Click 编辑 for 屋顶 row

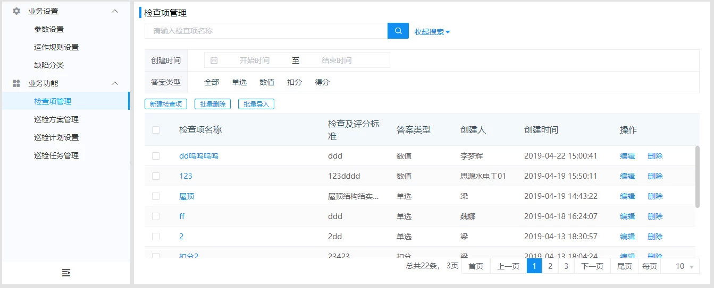[x=627, y=196]
